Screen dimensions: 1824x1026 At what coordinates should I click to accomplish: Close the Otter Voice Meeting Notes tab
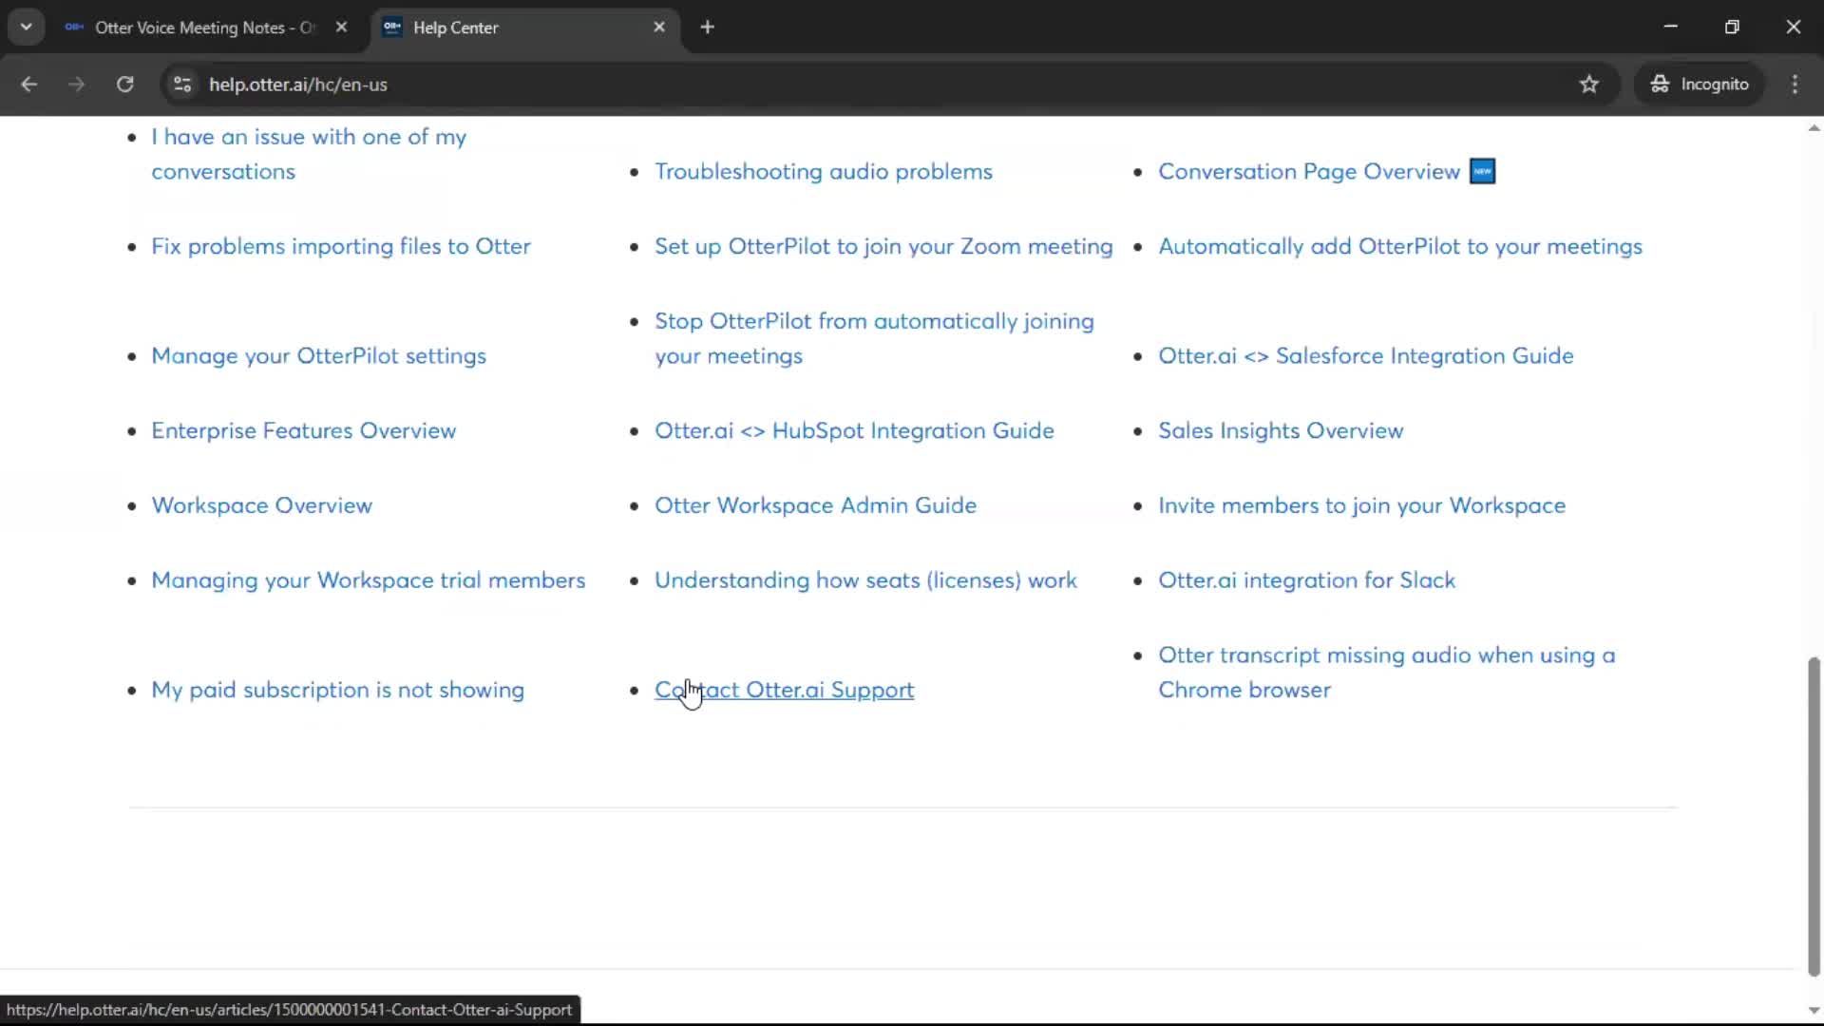pos(341,28)
